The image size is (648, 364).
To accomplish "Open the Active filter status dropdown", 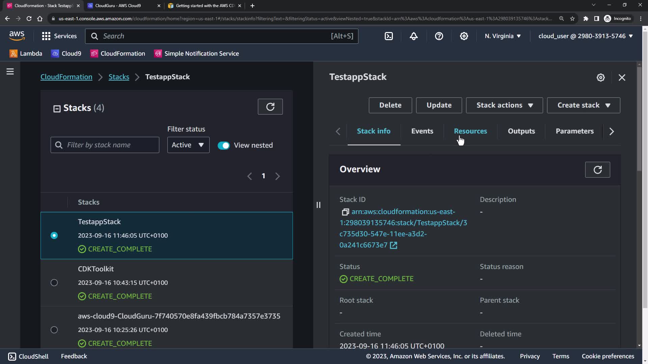I will [188, 145].
